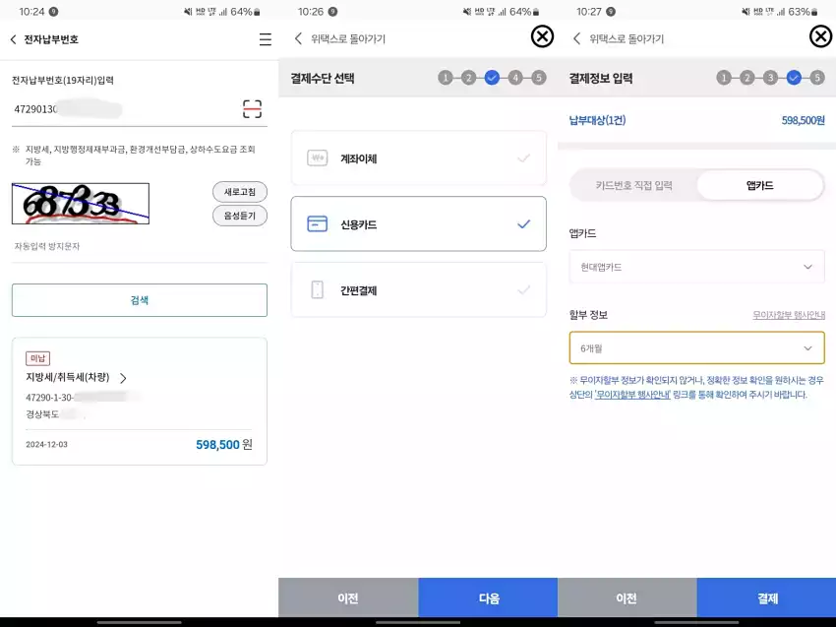Tap the back chevron on 전자납부번호 screen
The image size is (836, 627).
coord(14,37)
